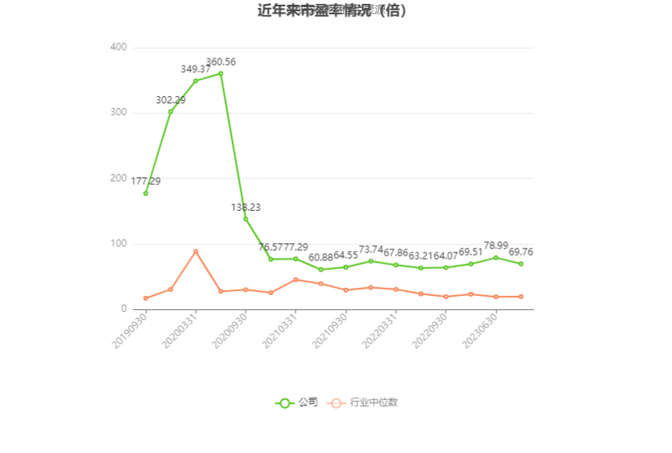Click the 20190930 x-axis label
This screenshot has width=672, height=453.
129,330
